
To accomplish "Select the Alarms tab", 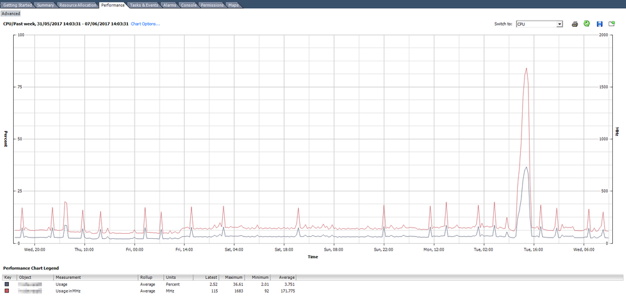I will [170, 5].
